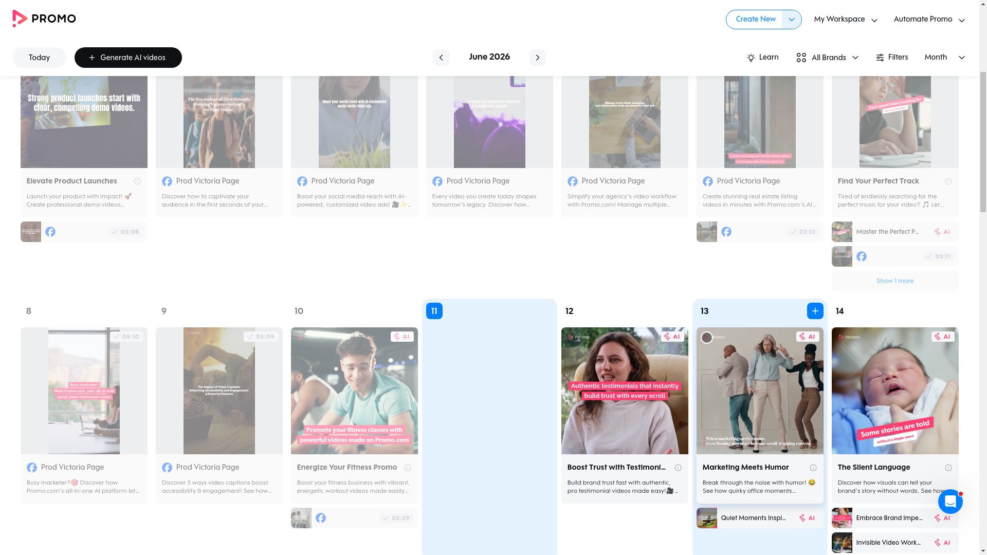Click Facebook icon on 'Every video you create' card
Image resolution: width=987 pixels, height=555 pixels.
[437, 181]
